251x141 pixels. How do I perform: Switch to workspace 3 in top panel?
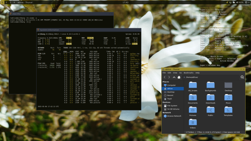10,3
